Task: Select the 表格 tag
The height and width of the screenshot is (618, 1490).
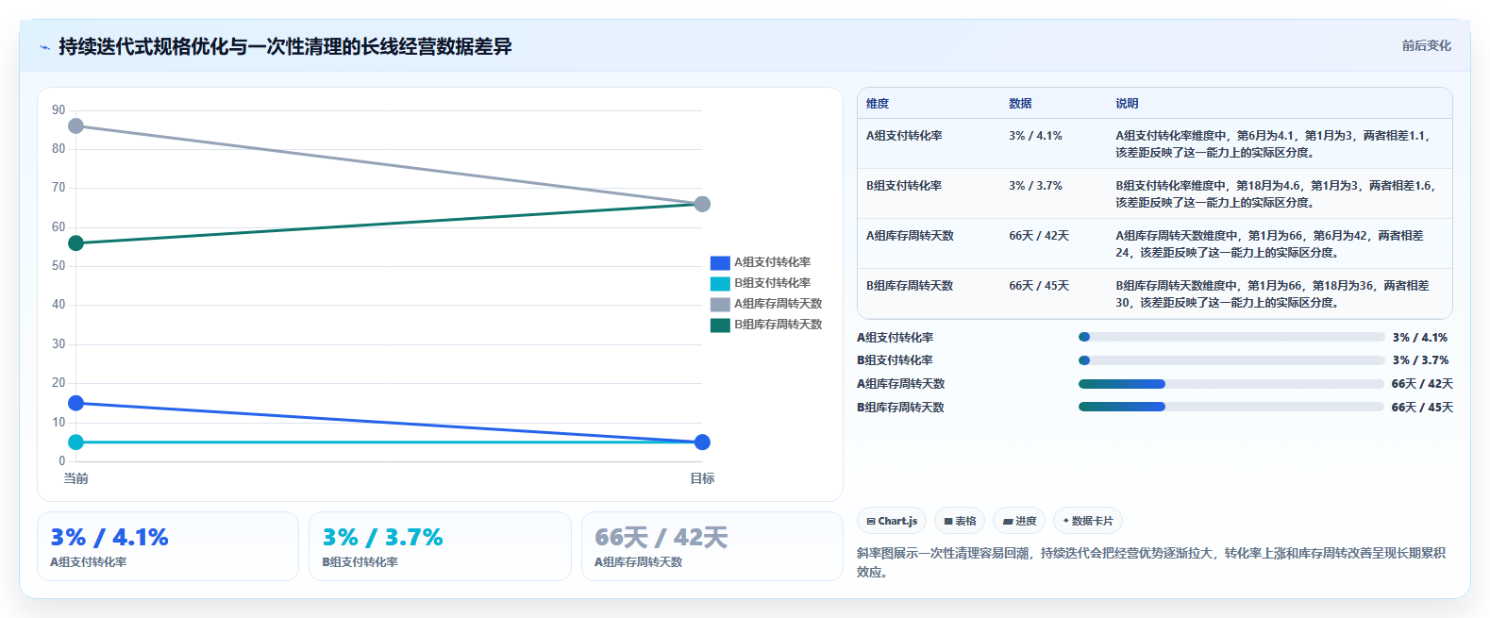Action: tap(960, 521)
